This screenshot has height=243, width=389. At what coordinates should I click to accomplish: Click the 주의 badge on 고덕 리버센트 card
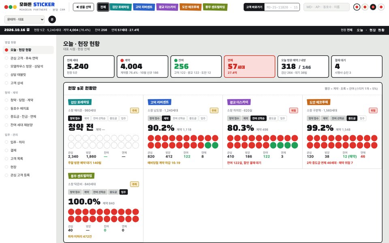[x=214, y=110]
